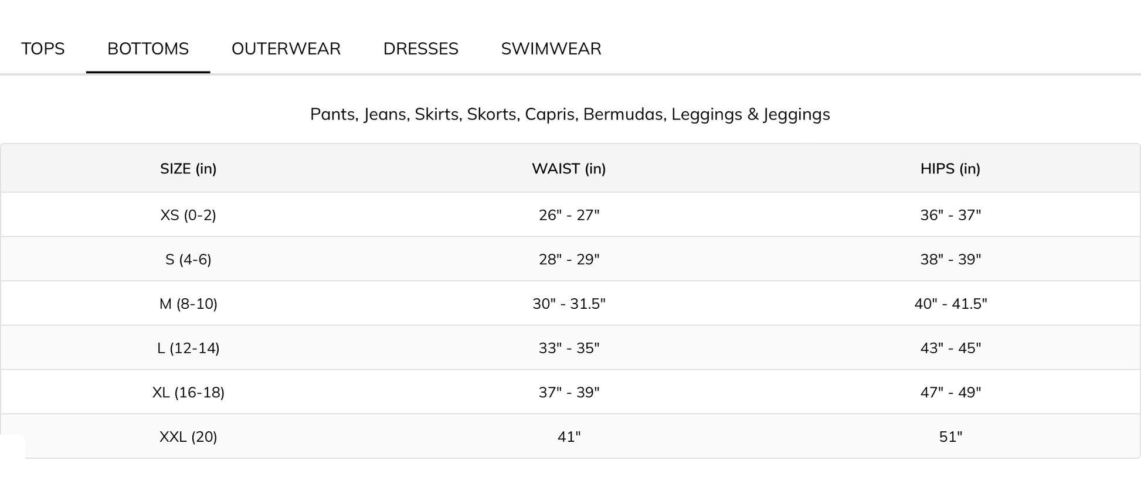Image resolution: width=1141 pixels, height=484 pixels.
Task: Select the L (12-14) size cell
Action: coord(188,348)
